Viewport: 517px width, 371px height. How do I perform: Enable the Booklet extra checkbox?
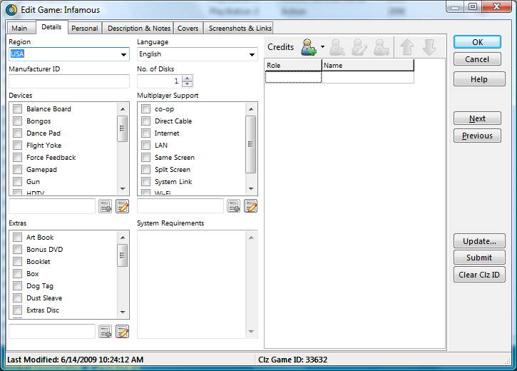[18, 262]
